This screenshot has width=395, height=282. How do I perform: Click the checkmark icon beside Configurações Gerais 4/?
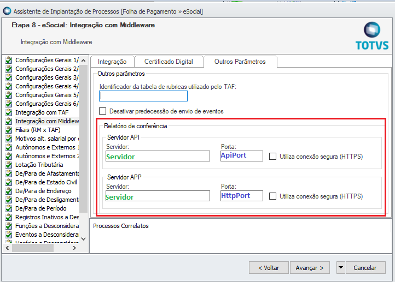[x=9, y=86]
